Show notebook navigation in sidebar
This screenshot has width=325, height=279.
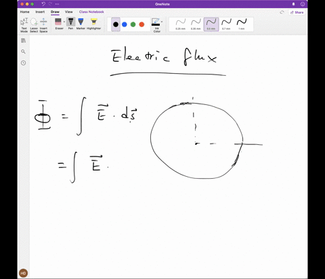point(24,41)
